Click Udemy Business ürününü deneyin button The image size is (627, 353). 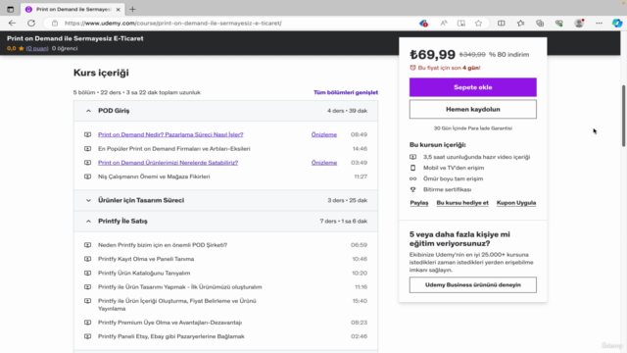point(472,285)
